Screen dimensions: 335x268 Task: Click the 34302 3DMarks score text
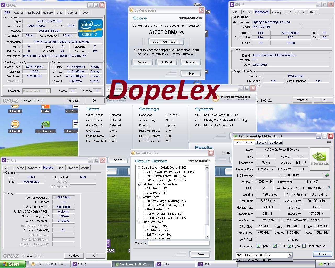[x=166, y=32]
